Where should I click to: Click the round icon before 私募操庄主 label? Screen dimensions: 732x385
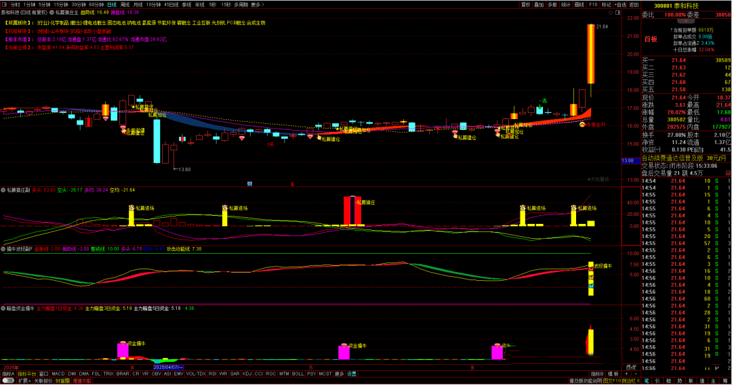click(51, 12)
